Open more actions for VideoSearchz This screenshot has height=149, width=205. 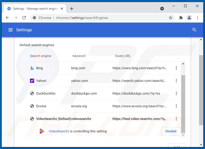176,119
